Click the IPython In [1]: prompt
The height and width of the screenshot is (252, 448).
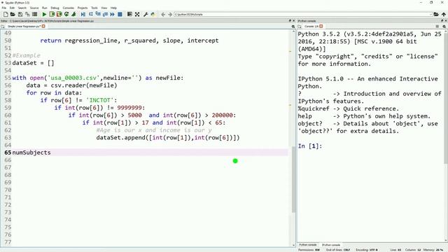pos(309,146)
